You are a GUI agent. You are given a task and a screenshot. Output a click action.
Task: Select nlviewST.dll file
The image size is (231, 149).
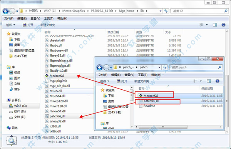pyautogui.click(x=57, y=111)
